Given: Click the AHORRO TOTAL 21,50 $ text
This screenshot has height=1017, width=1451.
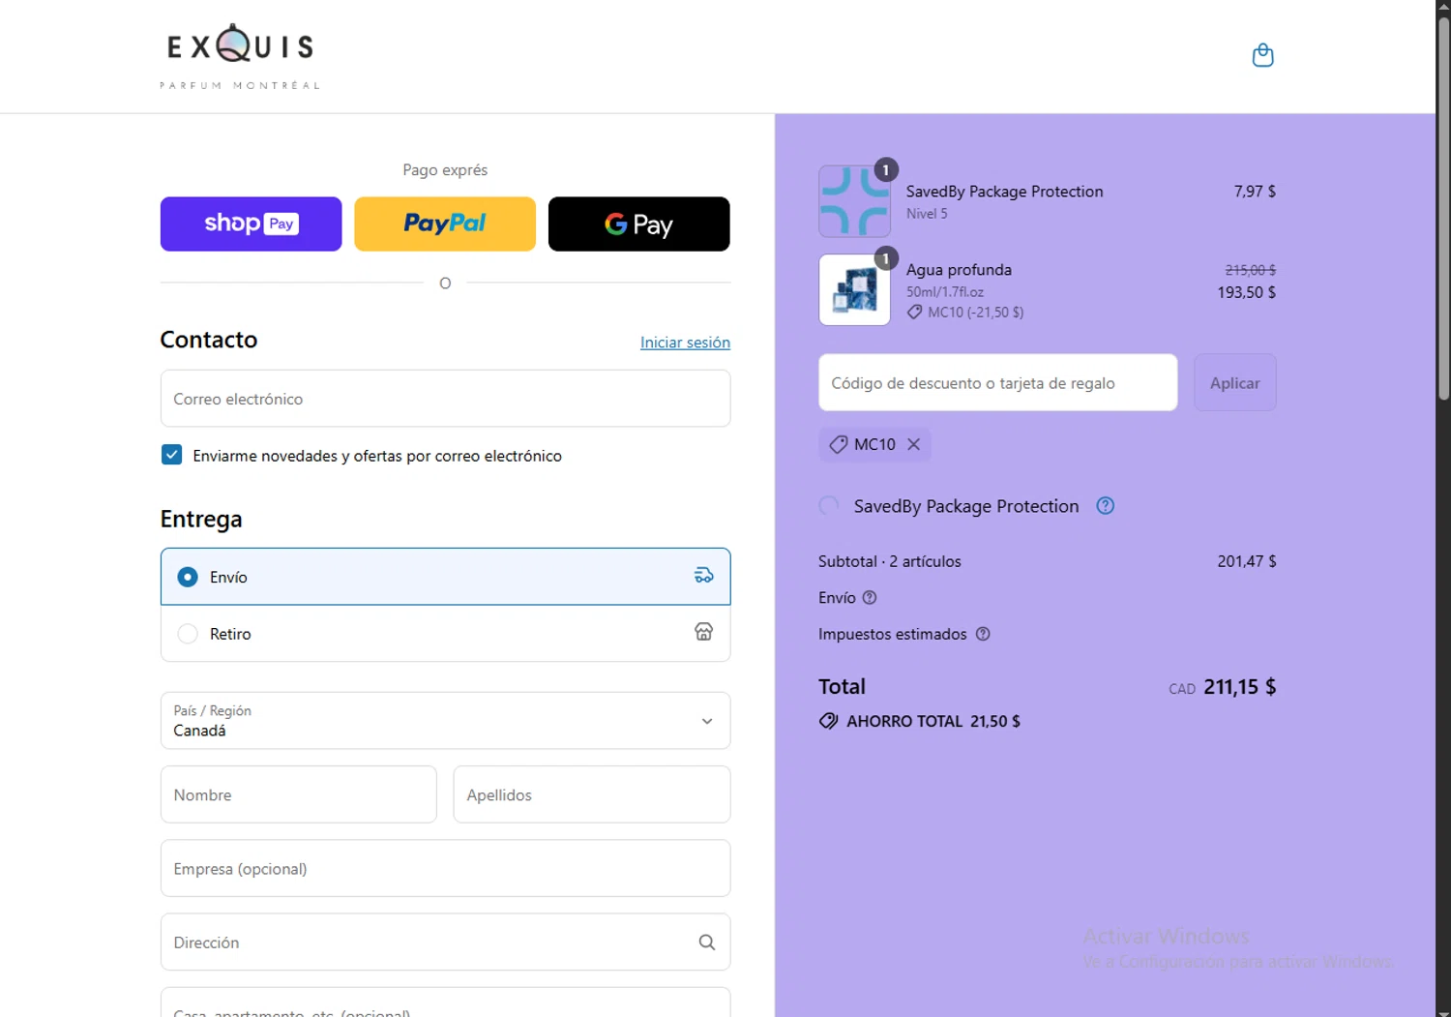Looking at the screenshot, I should click(933, 721).
